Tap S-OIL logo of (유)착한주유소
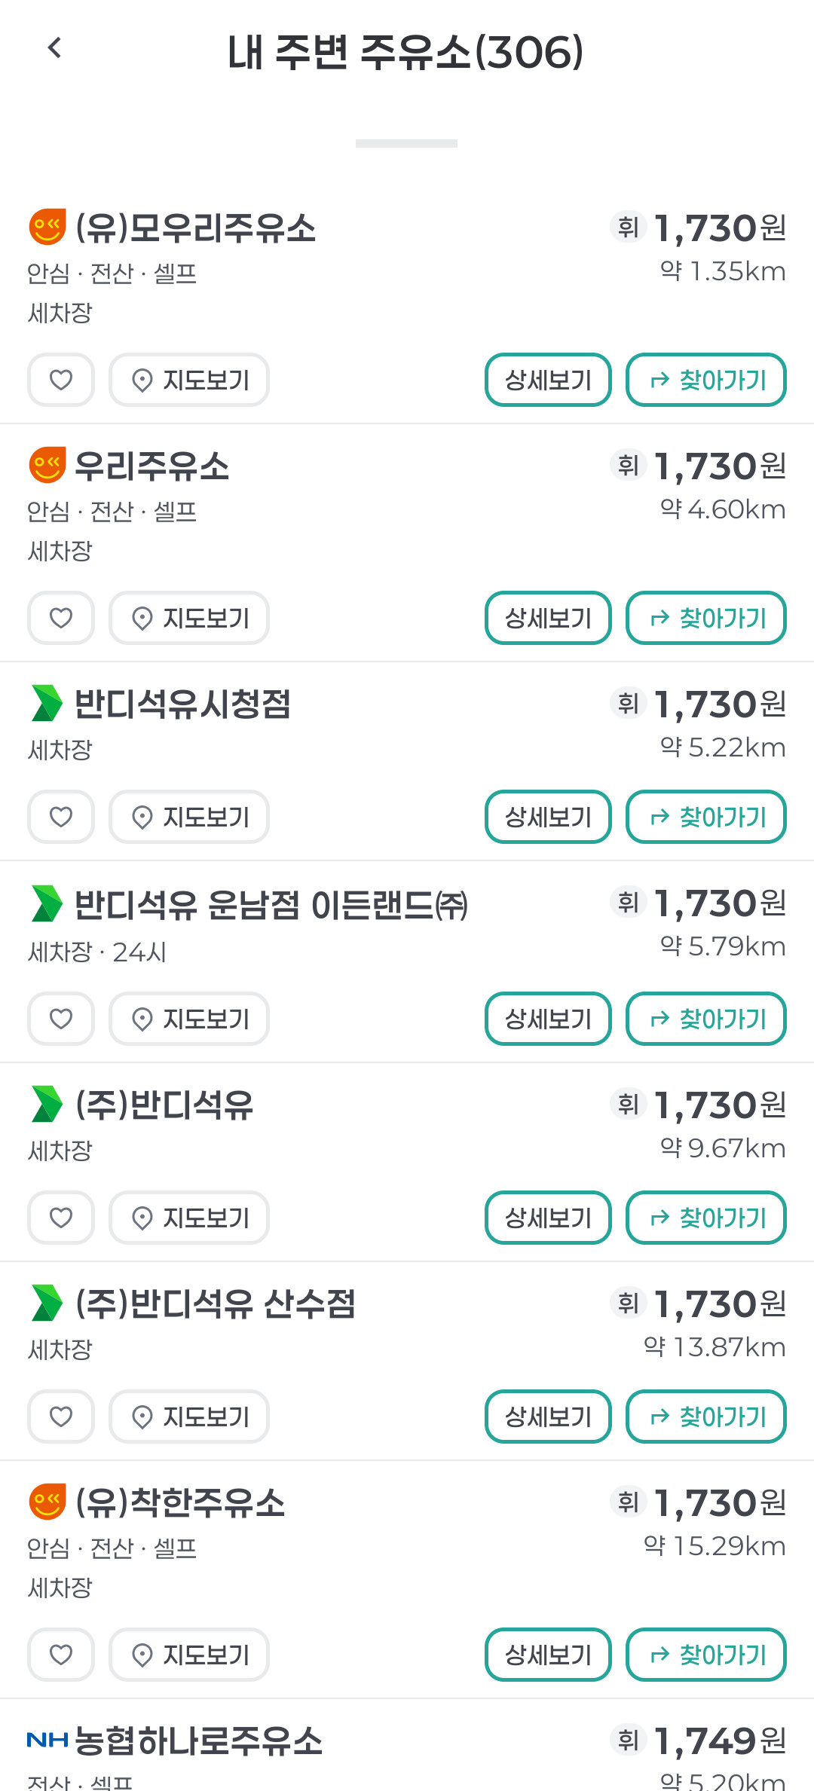 click(x=47, y=1502)
